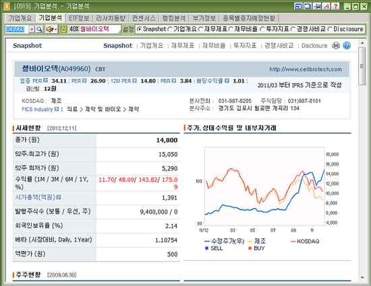This screenshot has width=371, height=286.
Task: Open the cellbiotech.com website link
Action: [306, 69]
